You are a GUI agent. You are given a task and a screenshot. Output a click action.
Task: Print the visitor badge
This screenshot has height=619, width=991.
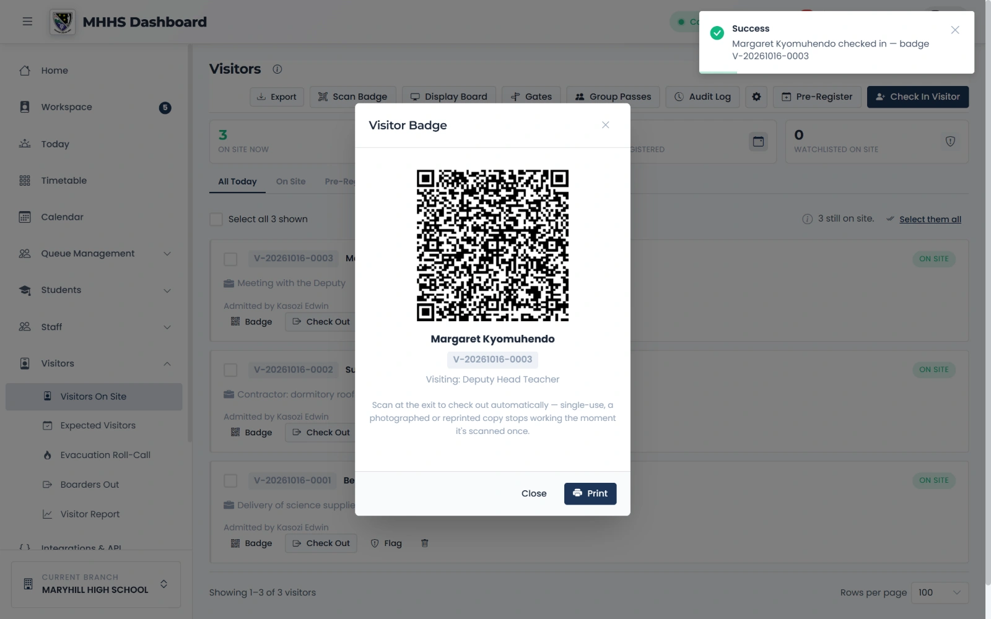[590, 493]
